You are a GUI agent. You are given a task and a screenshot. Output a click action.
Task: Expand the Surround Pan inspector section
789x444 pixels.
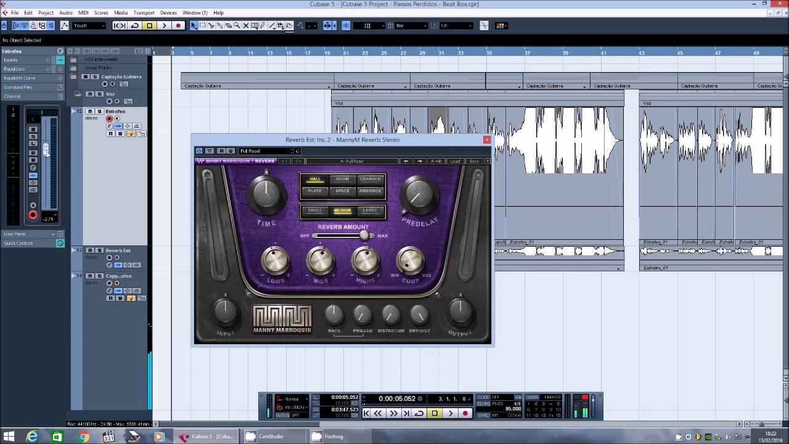(32, 87)
